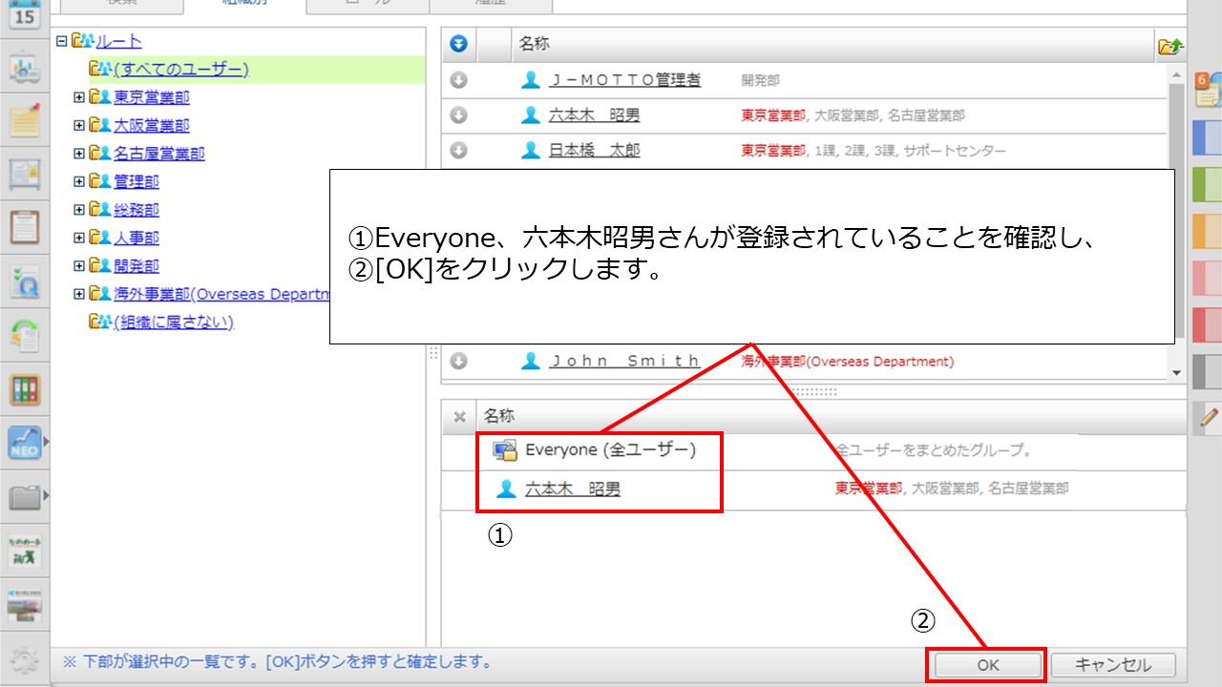This screenshot has width=1222, height=687.
Task: Select 総務部 in the organization tree
Action: (136, 209)
